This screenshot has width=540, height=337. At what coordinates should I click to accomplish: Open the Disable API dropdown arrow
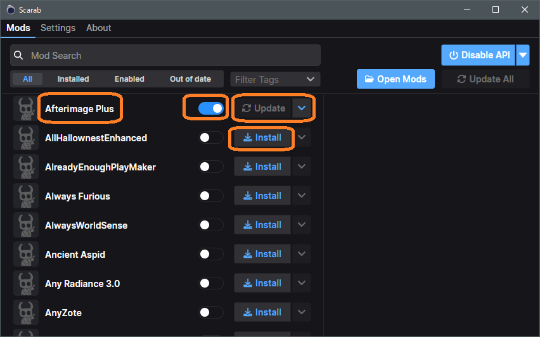[523, 55]
